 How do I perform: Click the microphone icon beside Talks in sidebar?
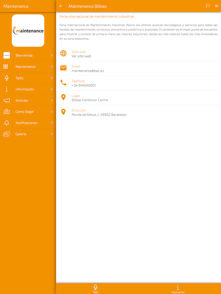7,78
